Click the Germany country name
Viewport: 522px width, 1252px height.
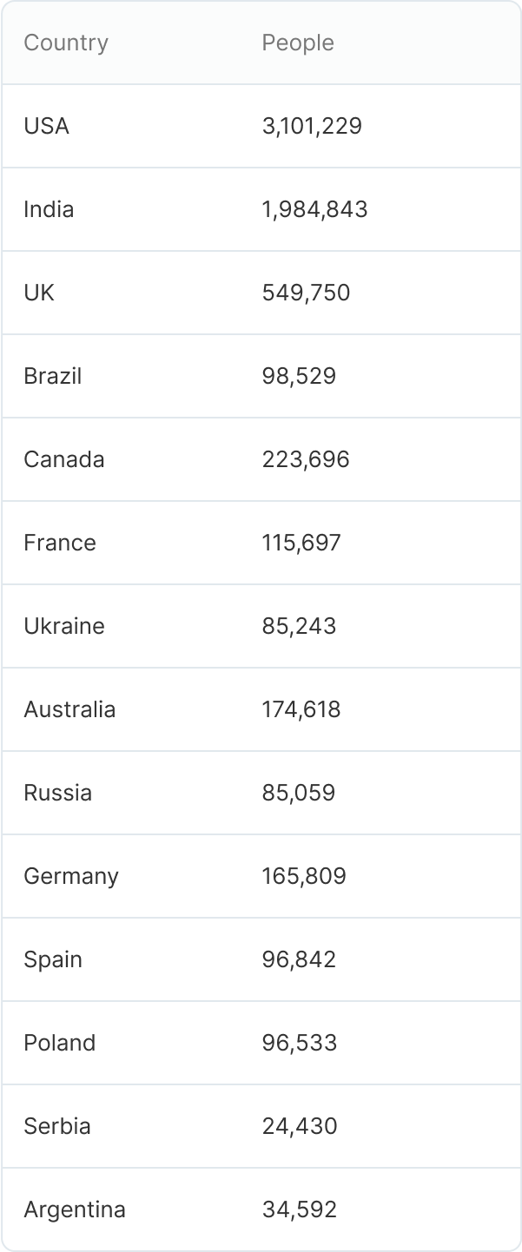[71, 876]
